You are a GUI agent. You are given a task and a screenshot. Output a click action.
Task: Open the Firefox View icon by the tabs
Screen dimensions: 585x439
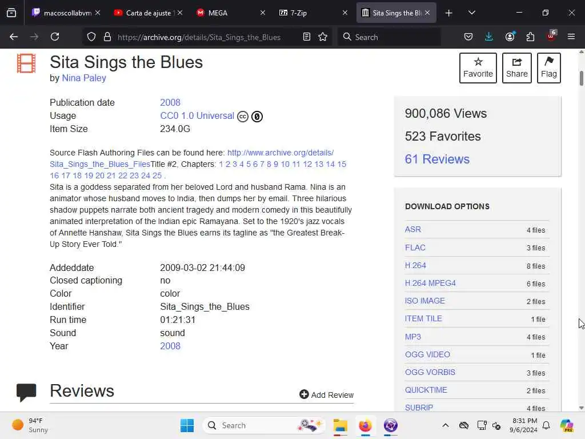11,13
